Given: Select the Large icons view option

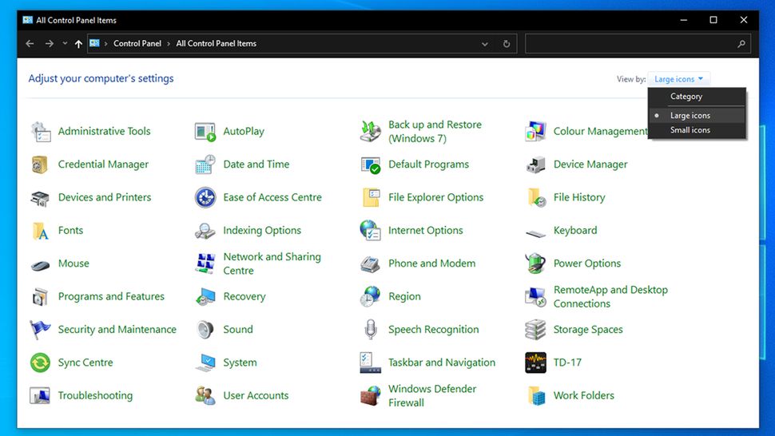Looking at the screenshot, I should pos(690,116).
